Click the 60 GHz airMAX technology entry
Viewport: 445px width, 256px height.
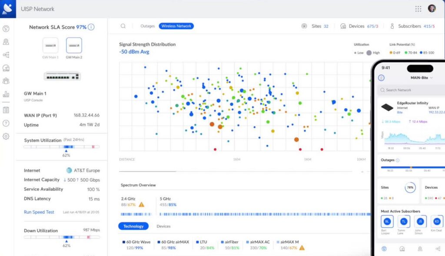(173, 245)
